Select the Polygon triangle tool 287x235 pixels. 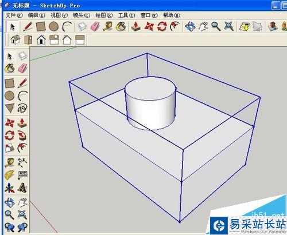[10, 108]
